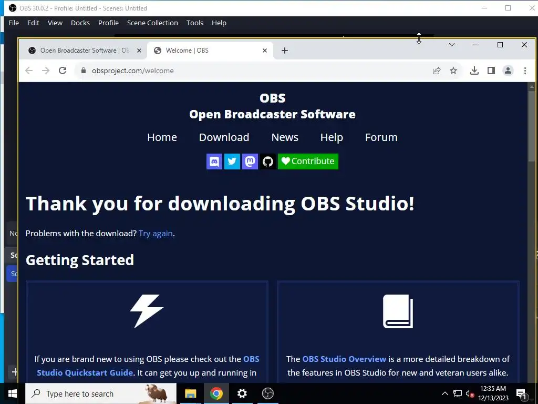Click the network tray icon
Image resolution: width=538 pixels, height=404 pixels.
point(458,393)
